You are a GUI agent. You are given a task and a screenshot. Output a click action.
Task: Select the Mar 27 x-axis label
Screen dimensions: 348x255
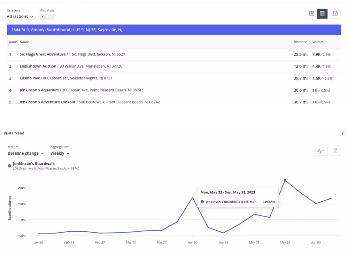click(x=161, y=242)
